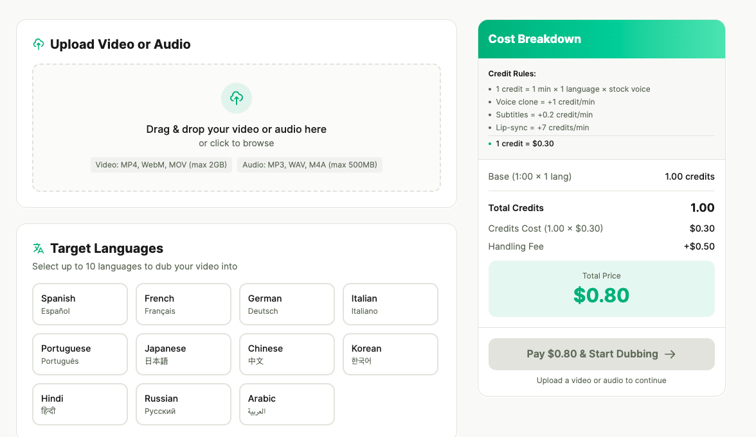The width and height of the screenshot is (756, 437).
Task: Select Chinese as a target language
Action: click(287, 354)
